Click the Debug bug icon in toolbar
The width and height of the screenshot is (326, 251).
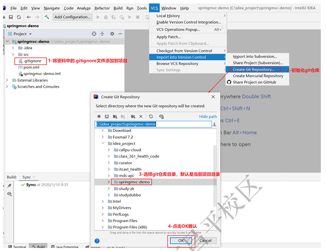[x=106, y=17]
